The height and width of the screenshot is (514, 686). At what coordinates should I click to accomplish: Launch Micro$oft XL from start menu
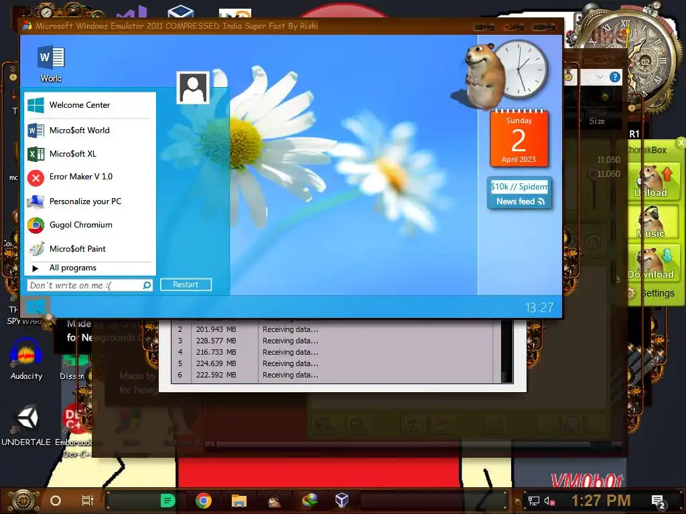click(89, 154)
